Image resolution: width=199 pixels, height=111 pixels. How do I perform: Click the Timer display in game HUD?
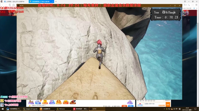pyautogui.click(x=166, y=17)
